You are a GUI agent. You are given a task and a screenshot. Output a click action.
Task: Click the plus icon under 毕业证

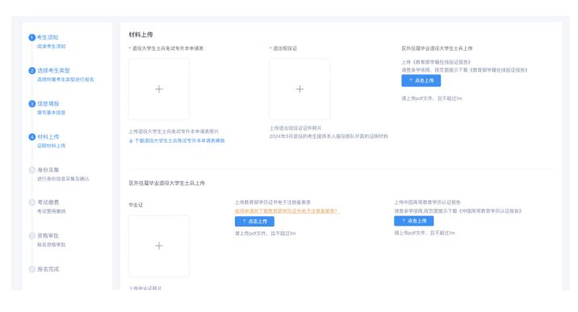point(159,246)
